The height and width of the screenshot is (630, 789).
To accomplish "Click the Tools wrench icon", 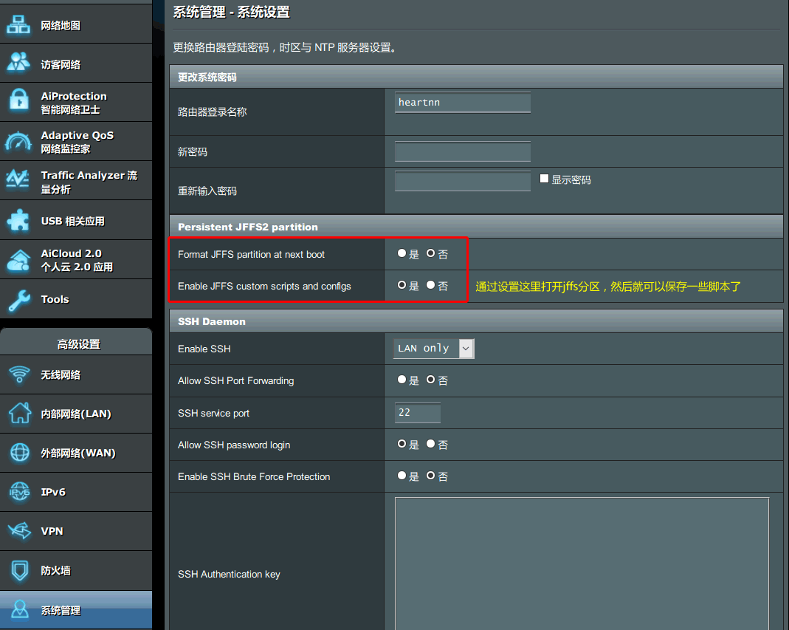I will (18, 299).
